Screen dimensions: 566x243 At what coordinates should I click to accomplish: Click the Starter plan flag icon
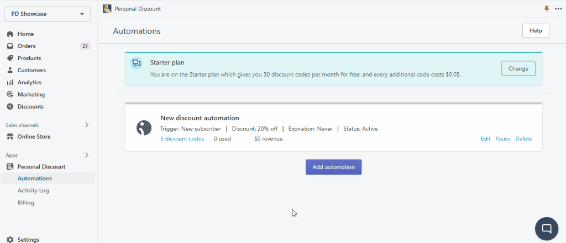coord(137,63)
